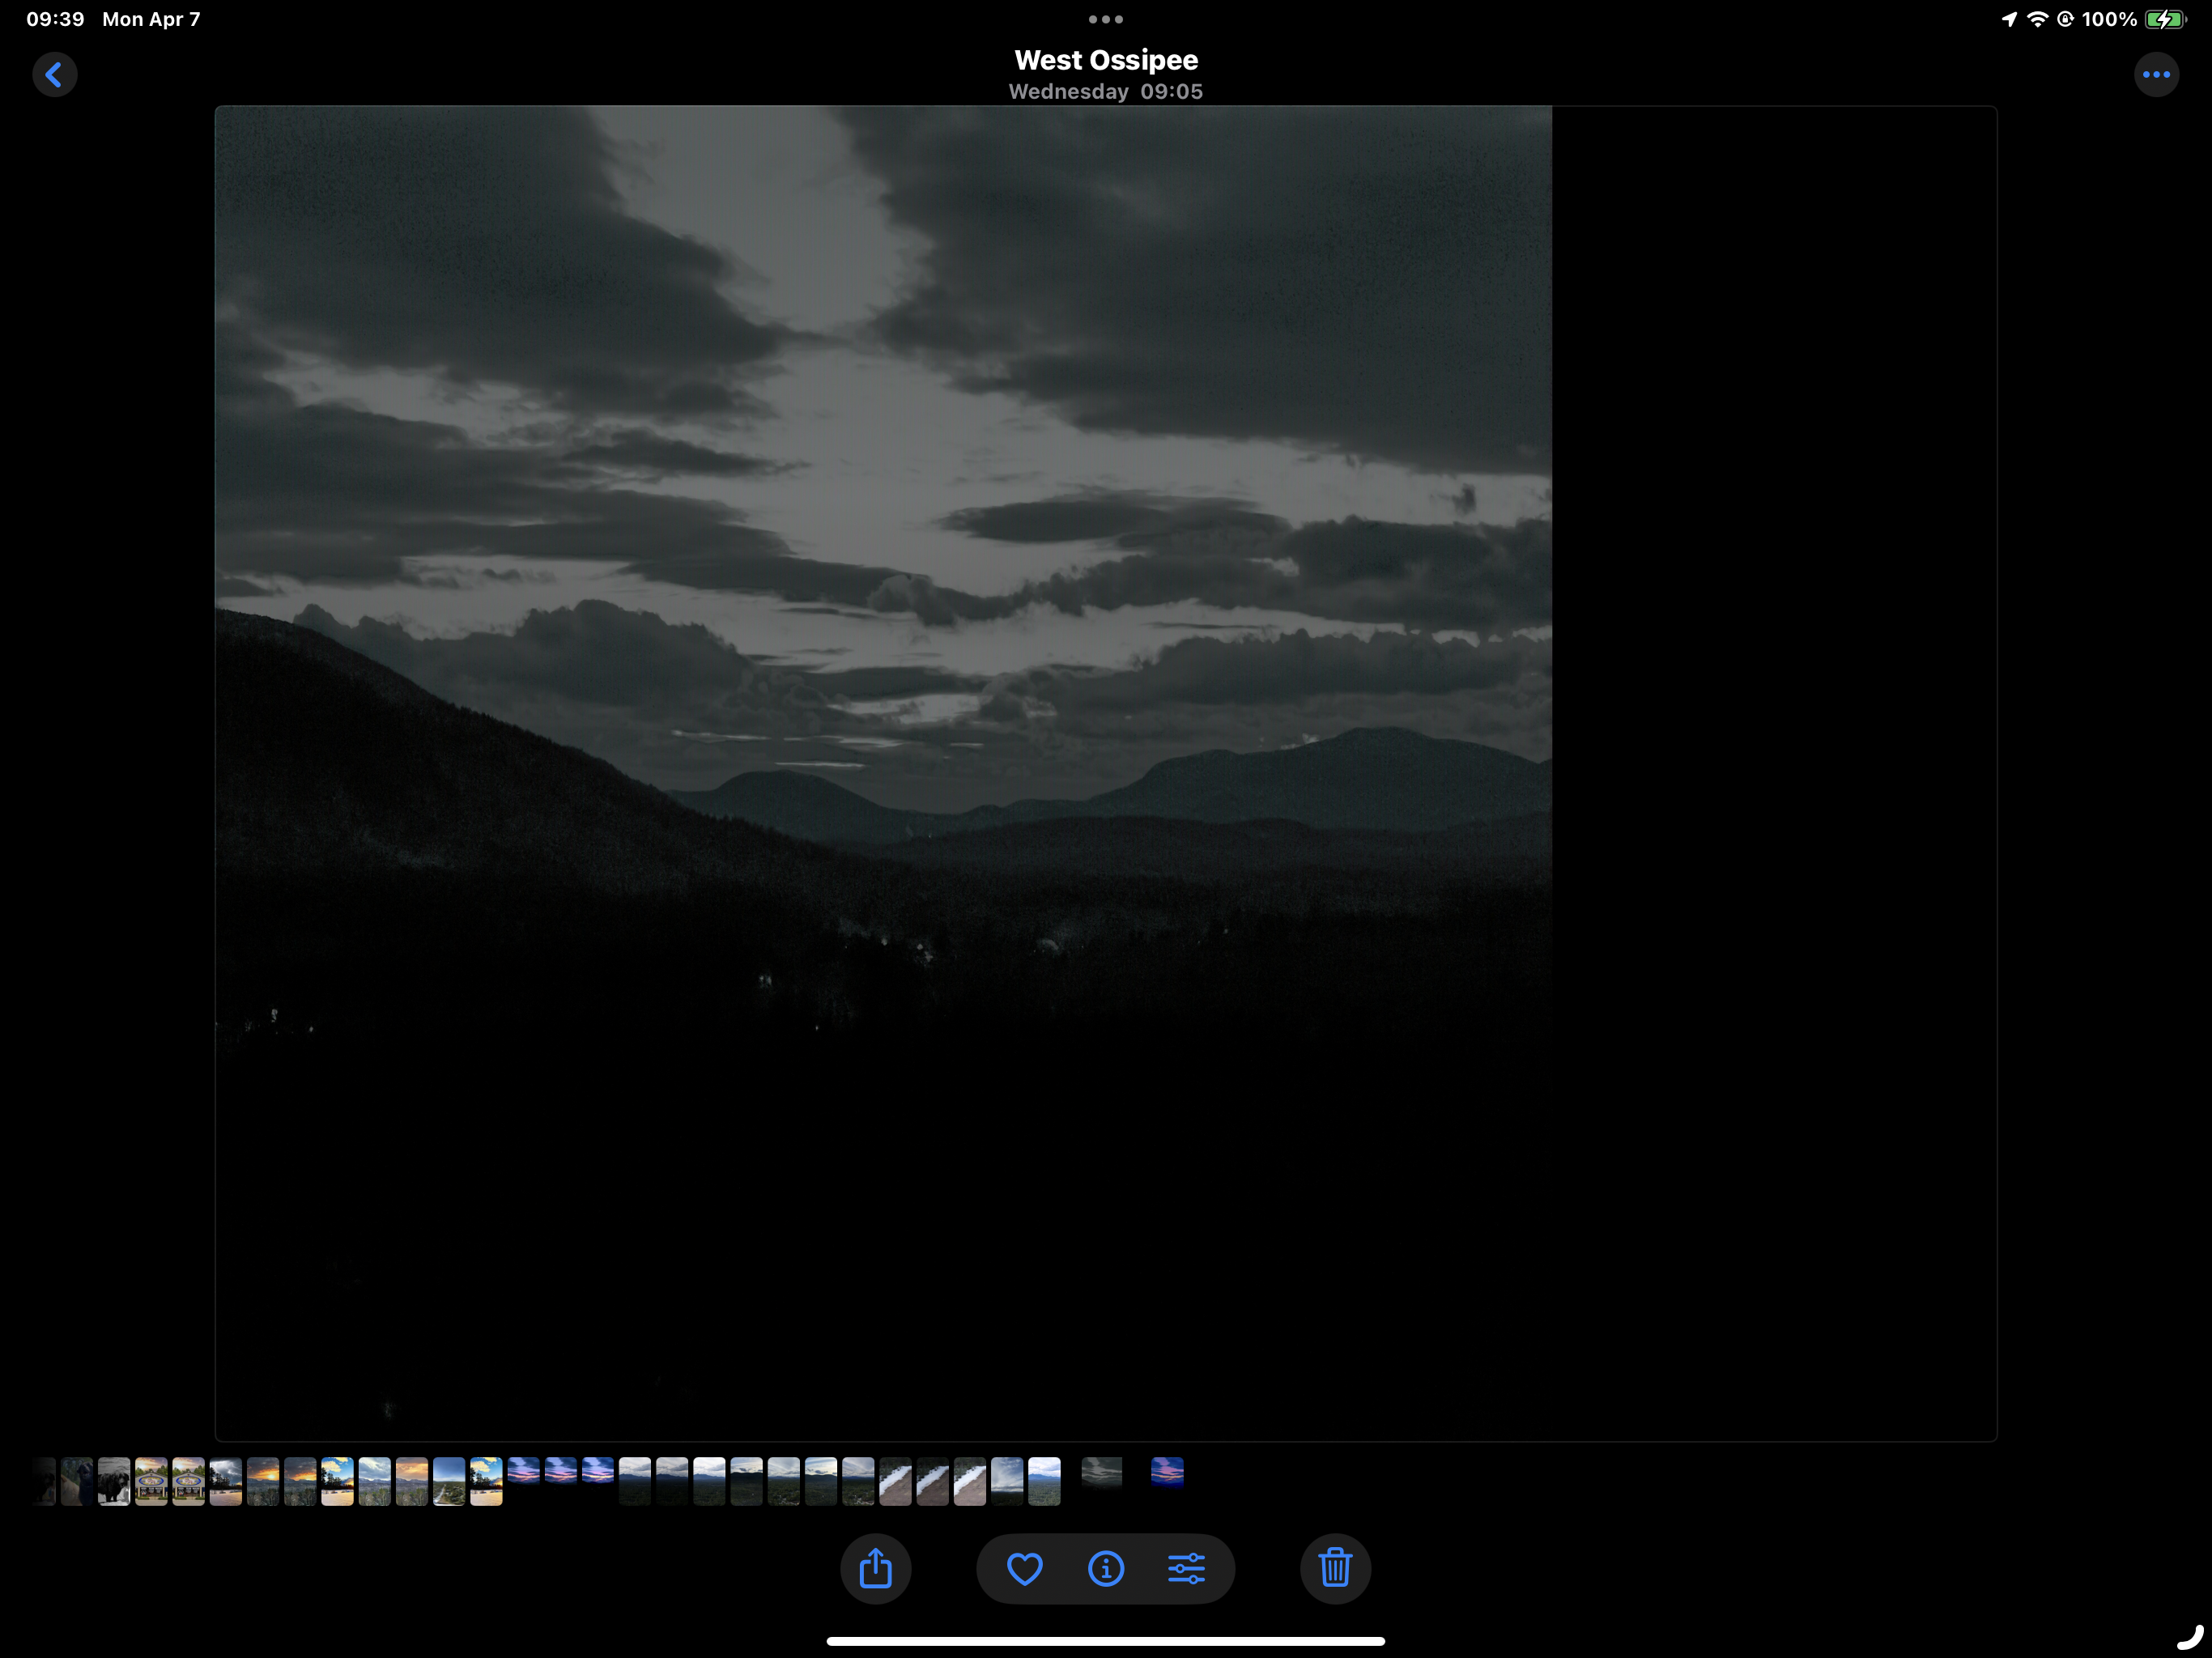Tap the 09:39 clock in status bar
This screenshot has height=1658, width=2212.
click(55, 19)
